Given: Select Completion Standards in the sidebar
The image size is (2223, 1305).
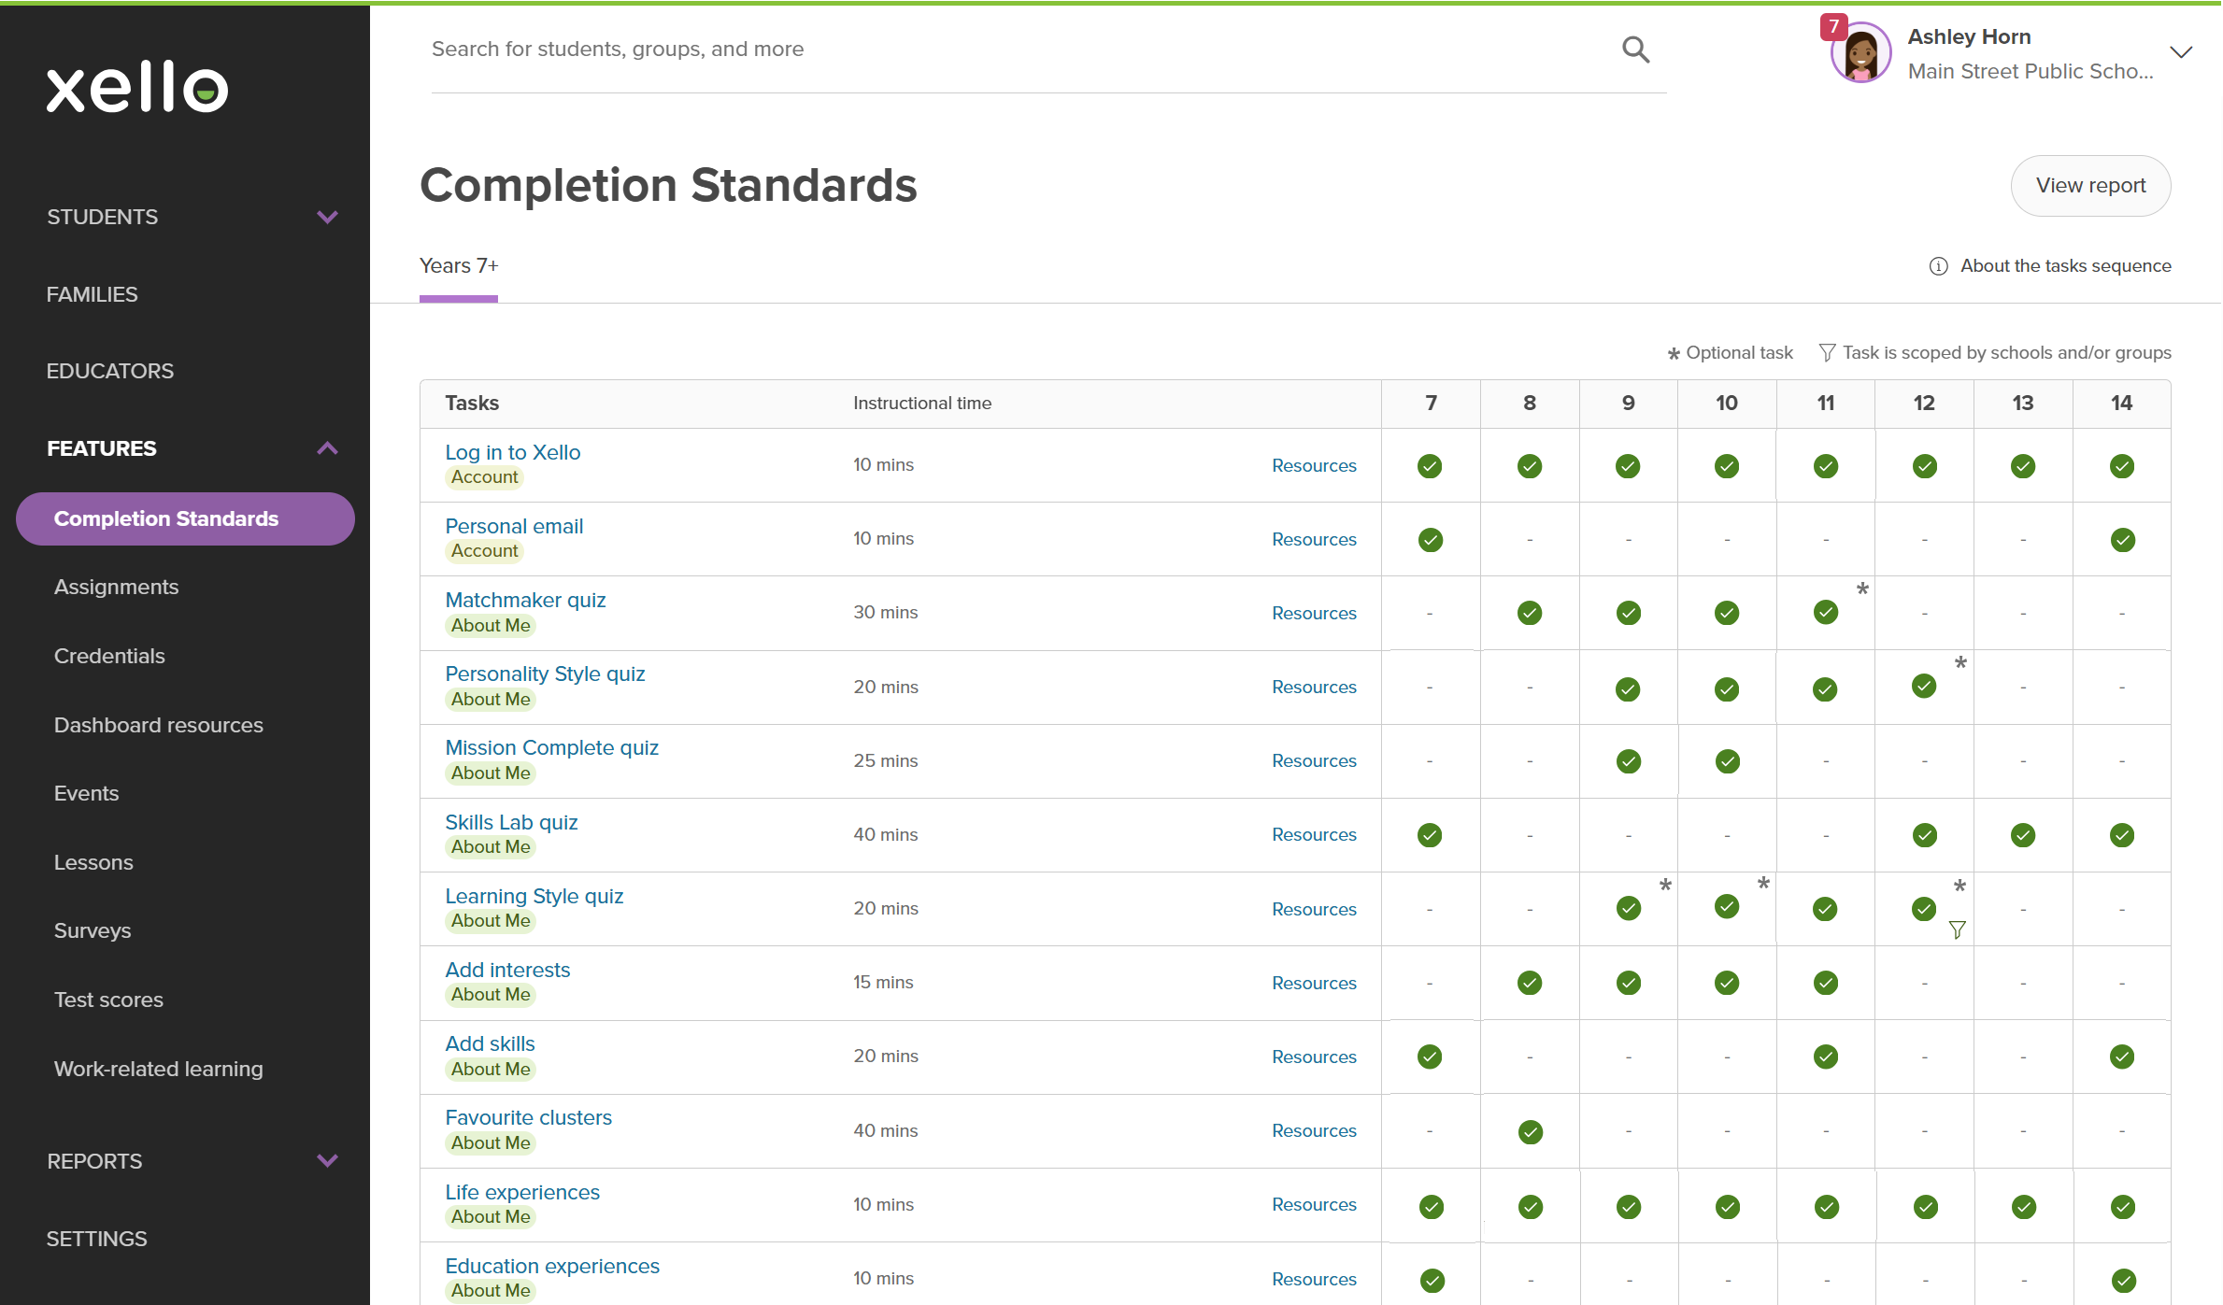Looking at the screenshot, I should [185, 518].
